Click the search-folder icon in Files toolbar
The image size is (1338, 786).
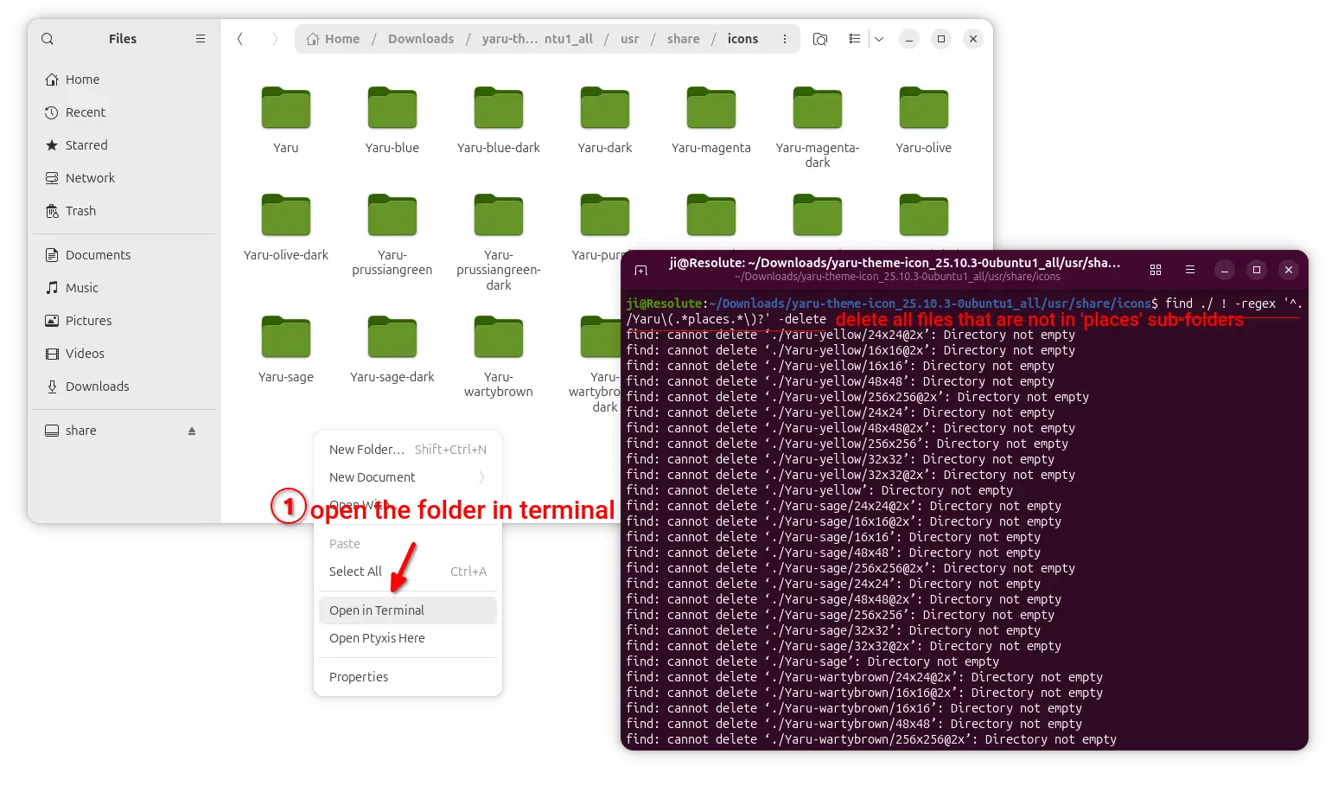(x=820, y=39)
